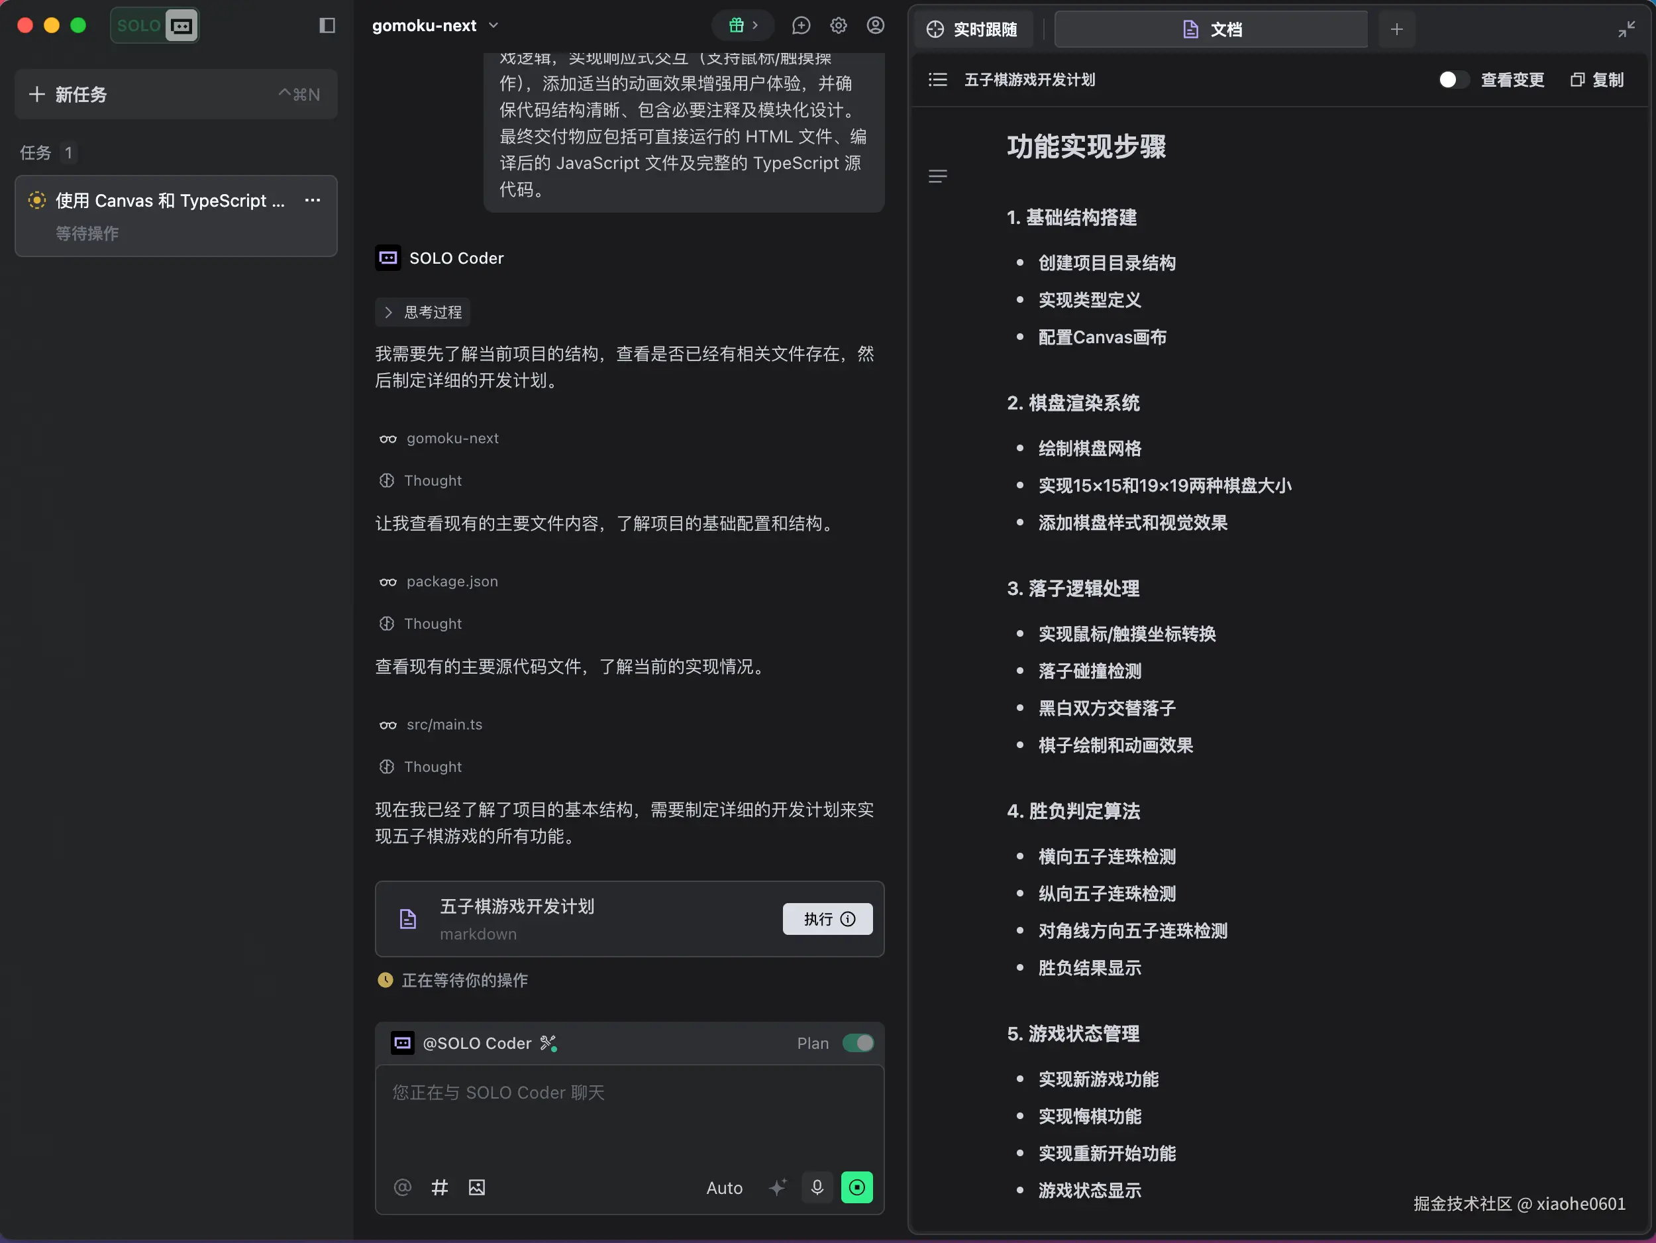Open the Auto model selector
Image resolution: width=1656 pixels, height=1243 pixels.
coord(724,1187)
